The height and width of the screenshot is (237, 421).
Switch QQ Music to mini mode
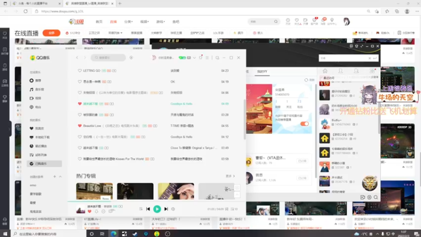click(x=217, y=58)
